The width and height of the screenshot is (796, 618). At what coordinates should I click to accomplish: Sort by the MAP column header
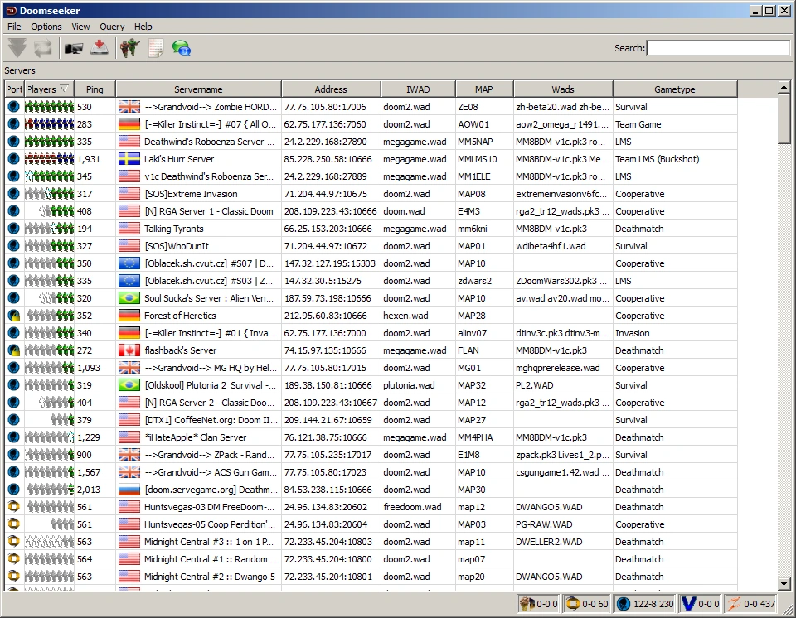coord(484,89)
